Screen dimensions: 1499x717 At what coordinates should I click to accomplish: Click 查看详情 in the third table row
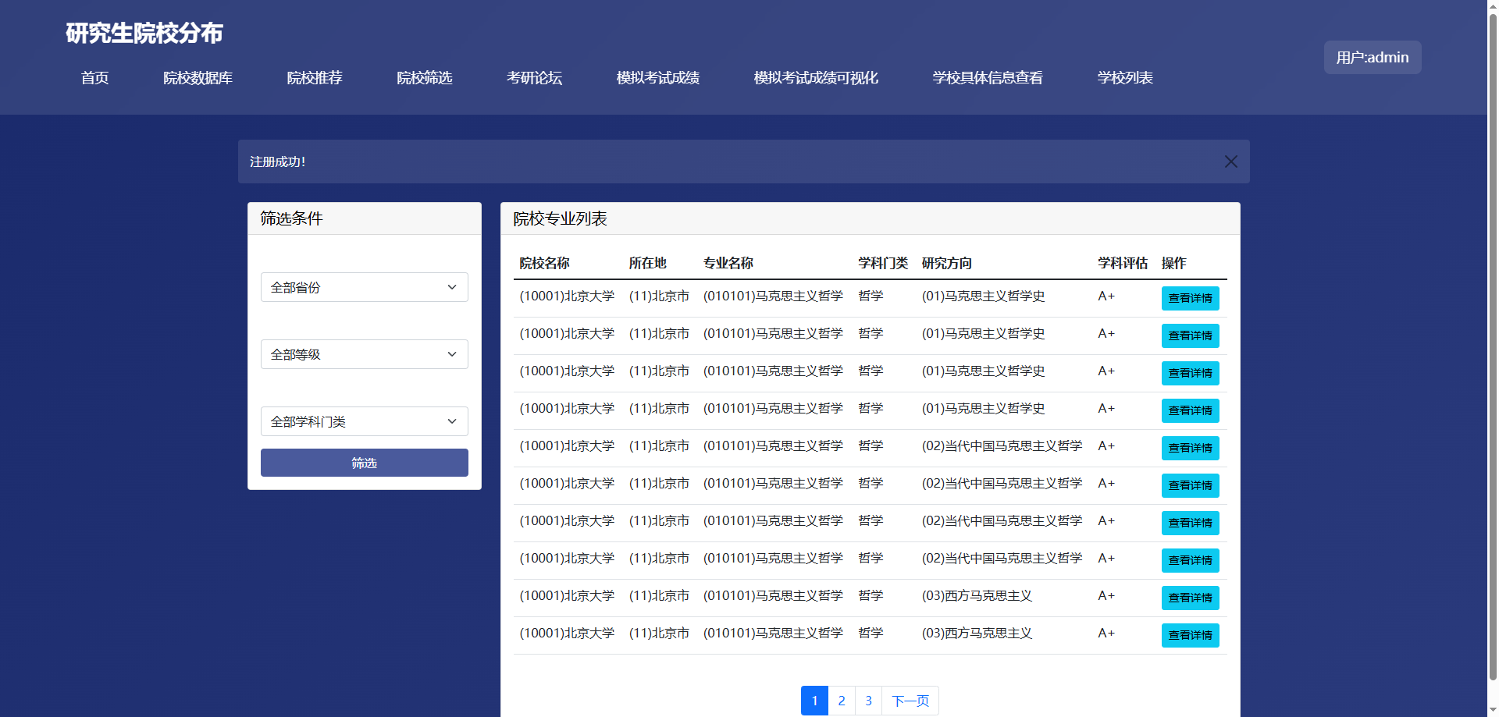pos(1191,373)
